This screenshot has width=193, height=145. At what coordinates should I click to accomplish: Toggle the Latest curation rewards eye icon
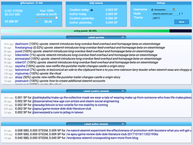tap(123, 91)
